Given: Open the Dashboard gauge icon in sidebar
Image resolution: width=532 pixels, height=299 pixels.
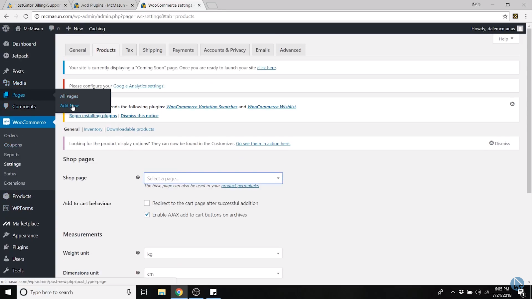Looking at the screenshot, I should [6, 44].
